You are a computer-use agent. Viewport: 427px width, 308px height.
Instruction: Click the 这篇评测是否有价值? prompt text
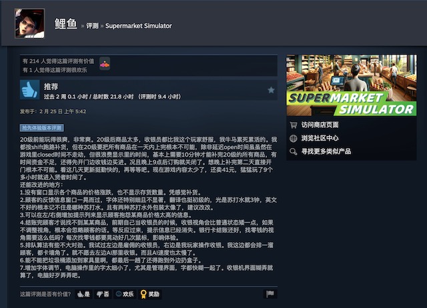point(45,294)
